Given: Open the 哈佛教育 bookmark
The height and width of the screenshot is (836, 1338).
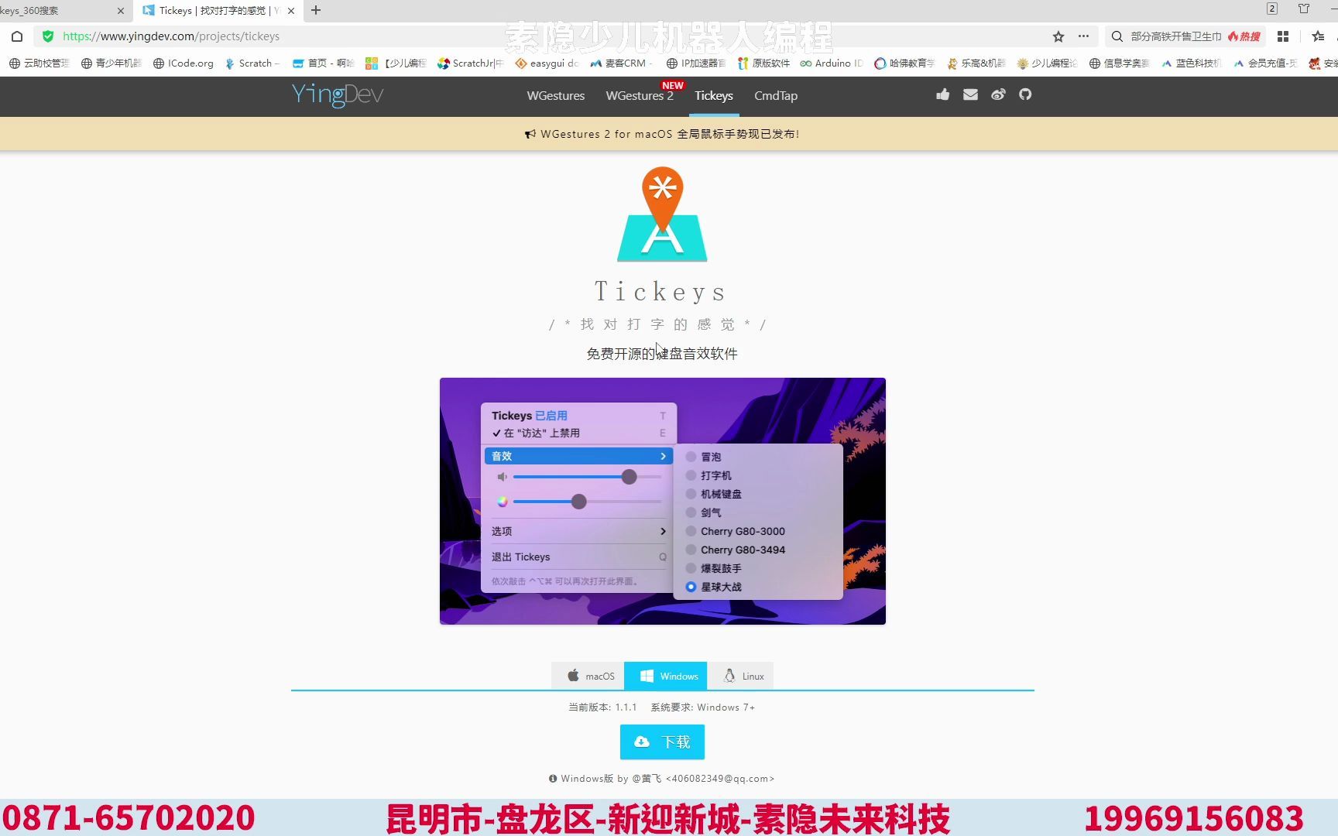Looking at the screenshot, I should (x=904, y=63).
